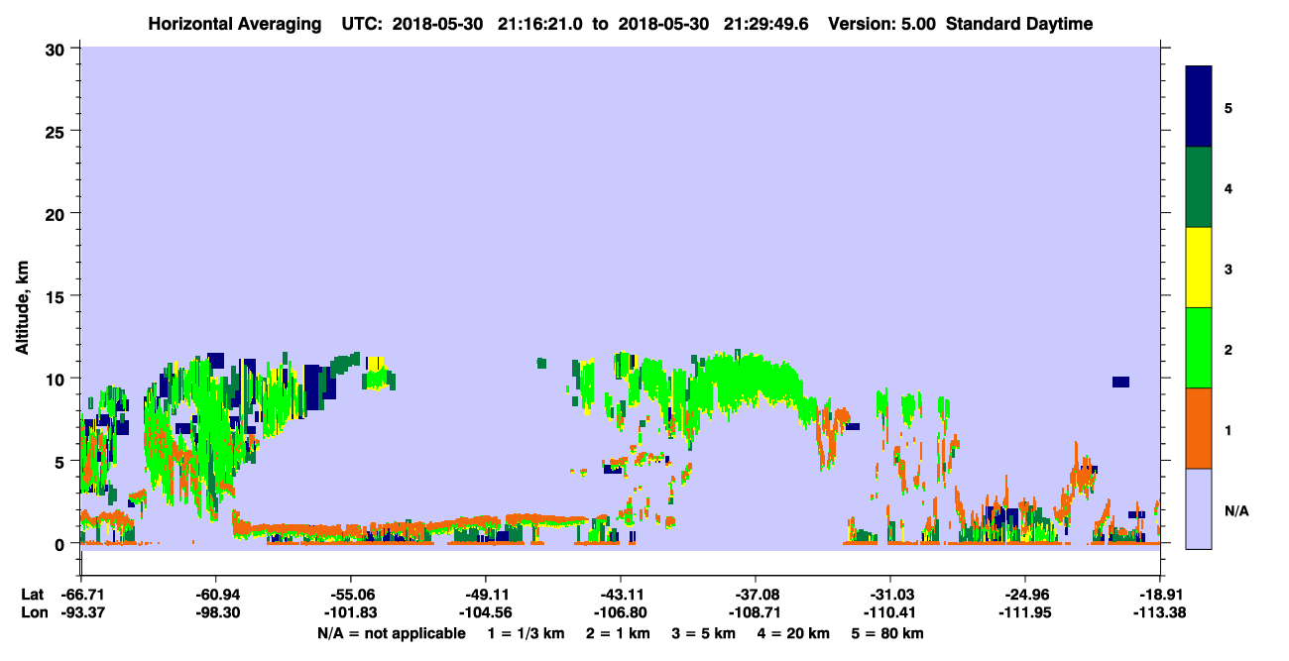1289x661 pixels.
Task: Click the latitude value -43.11
Action: click(621, 594)
